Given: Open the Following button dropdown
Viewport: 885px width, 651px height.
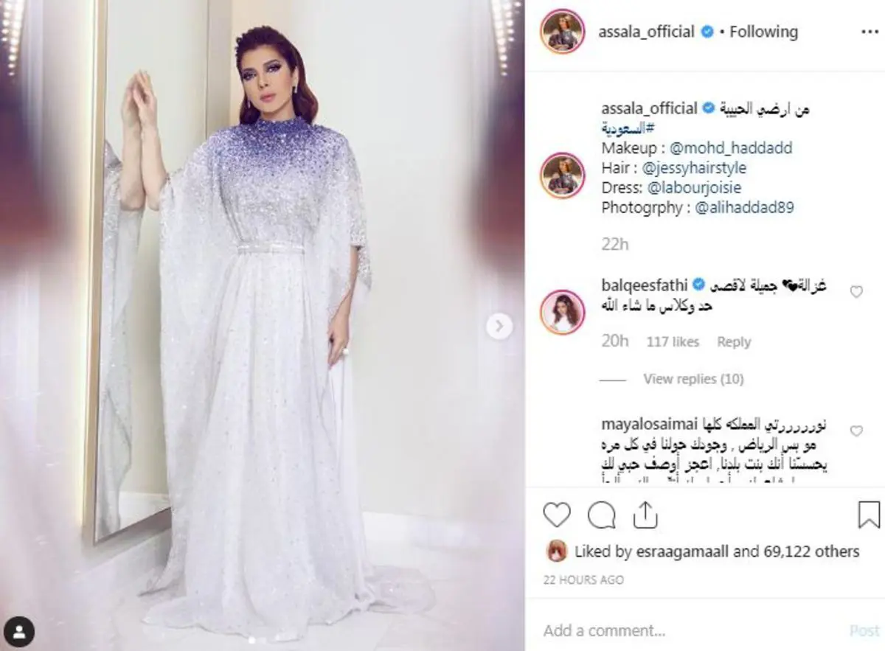Looking at the screenshot, I should pyautogui.click(x=763, y=32).
